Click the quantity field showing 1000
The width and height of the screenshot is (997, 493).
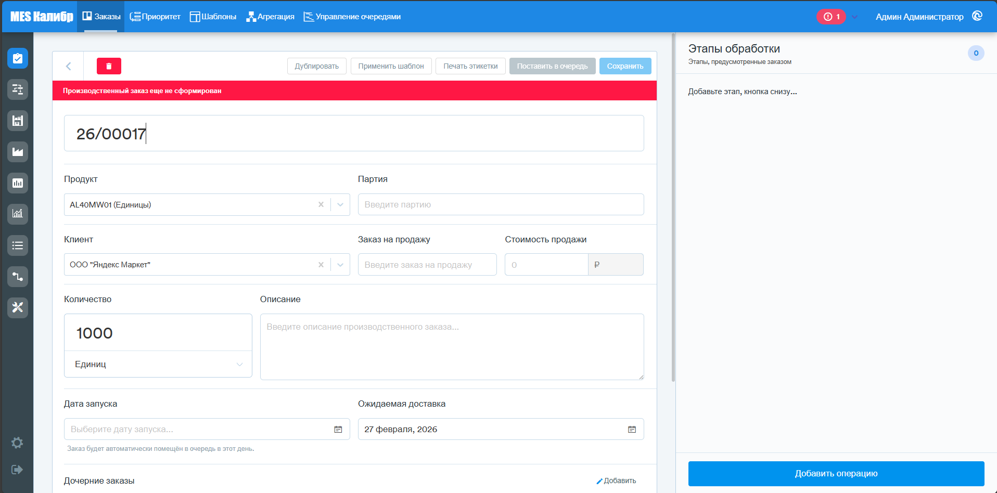tap(158, 333)
